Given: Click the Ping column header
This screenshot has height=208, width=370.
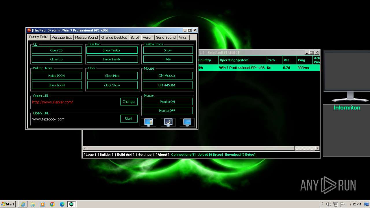Looking at the screenshot, I should pos(304,60).
